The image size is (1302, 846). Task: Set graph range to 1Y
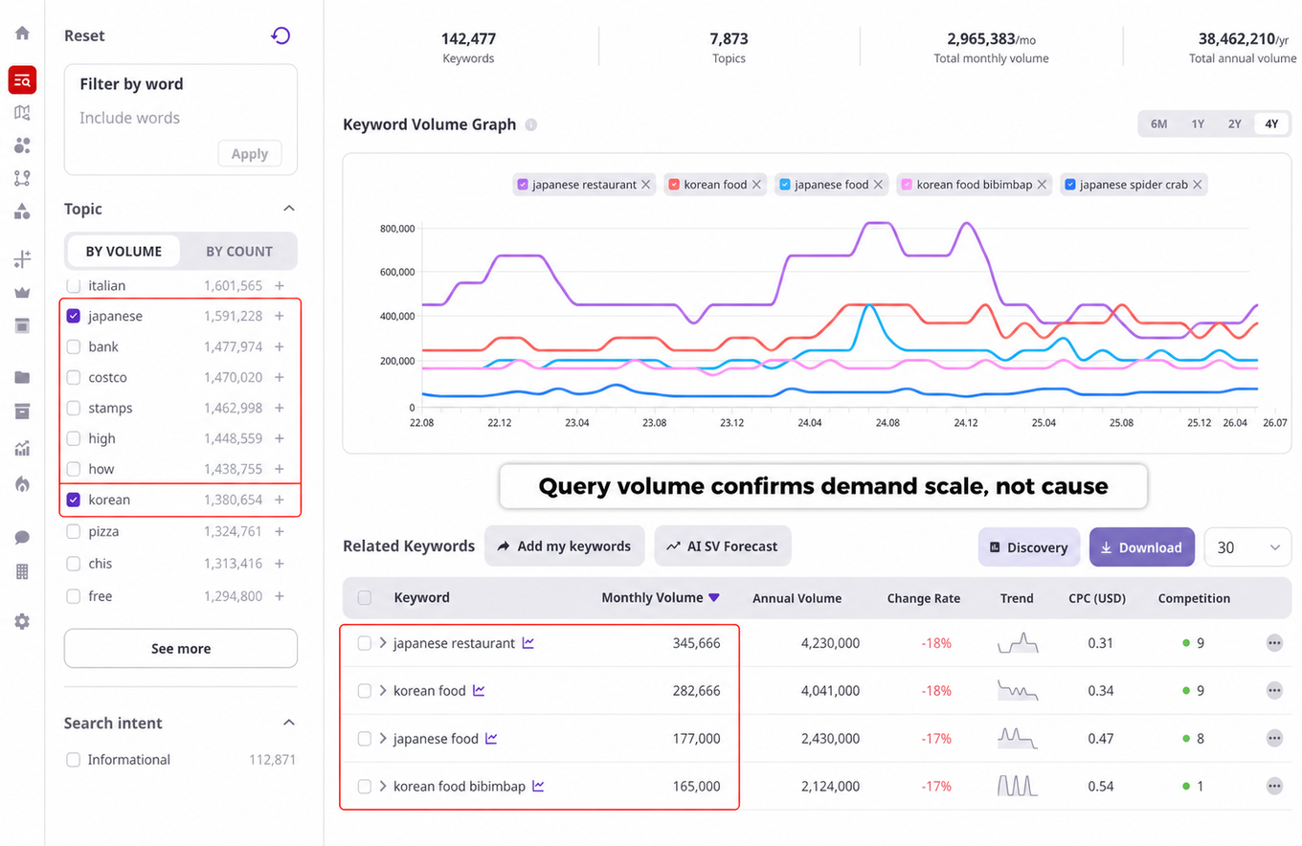click(1198, 124)
